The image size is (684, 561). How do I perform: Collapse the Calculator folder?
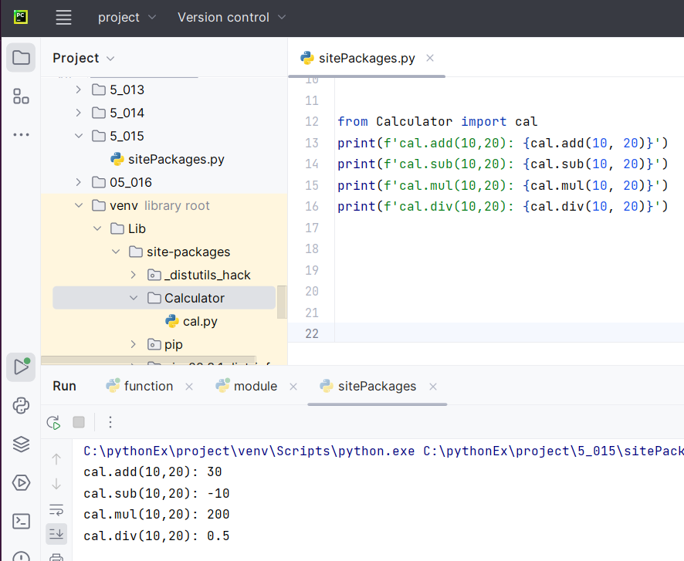pyautogui.click(x=134, y=298)
